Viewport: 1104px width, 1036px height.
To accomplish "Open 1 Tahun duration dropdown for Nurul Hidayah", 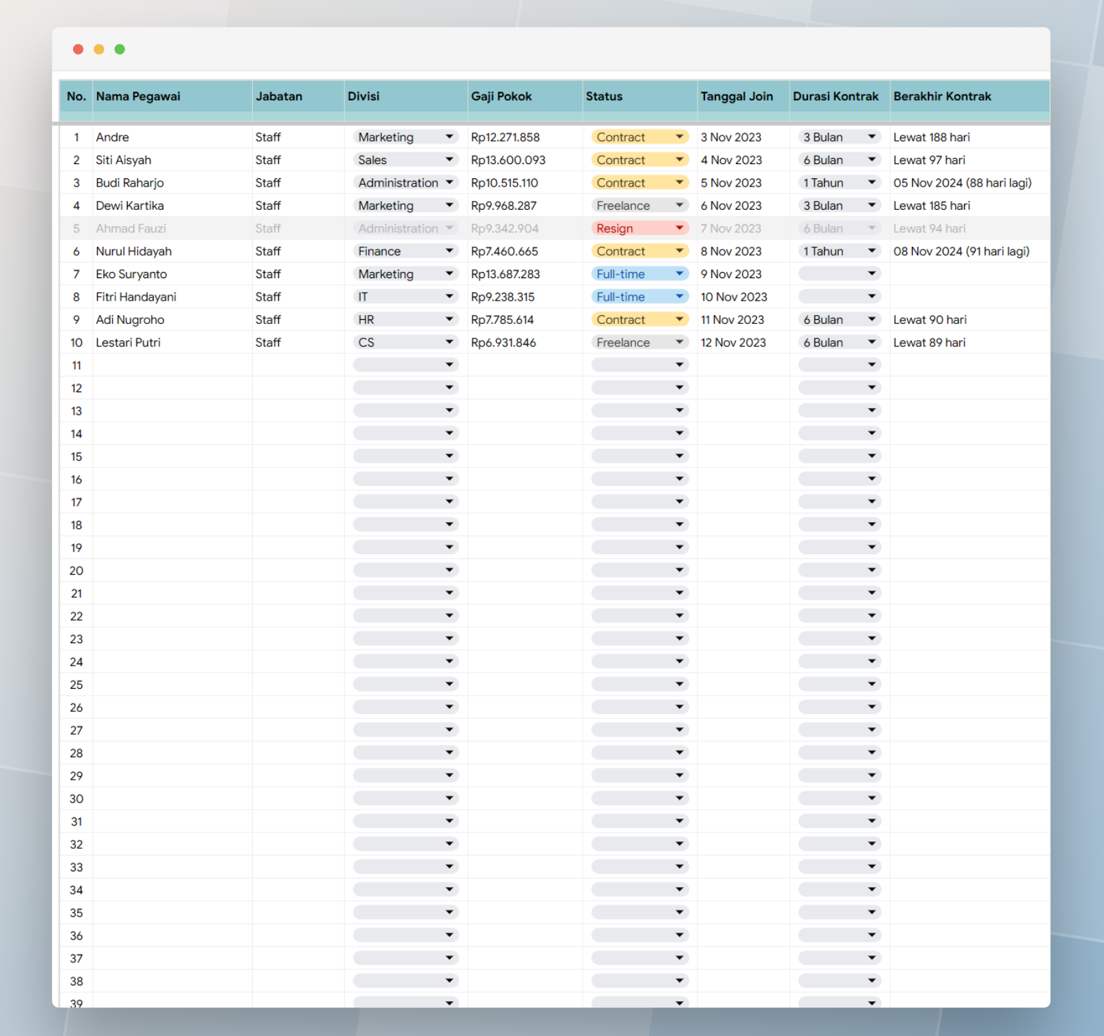I will click(839, 251).
